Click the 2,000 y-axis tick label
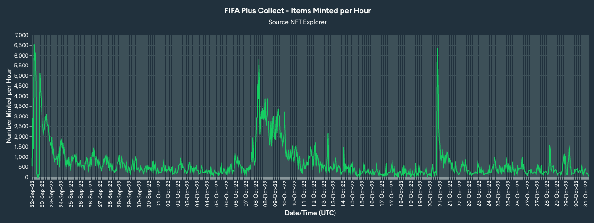This screenshot has width=594, height=223. pos(22,137)
